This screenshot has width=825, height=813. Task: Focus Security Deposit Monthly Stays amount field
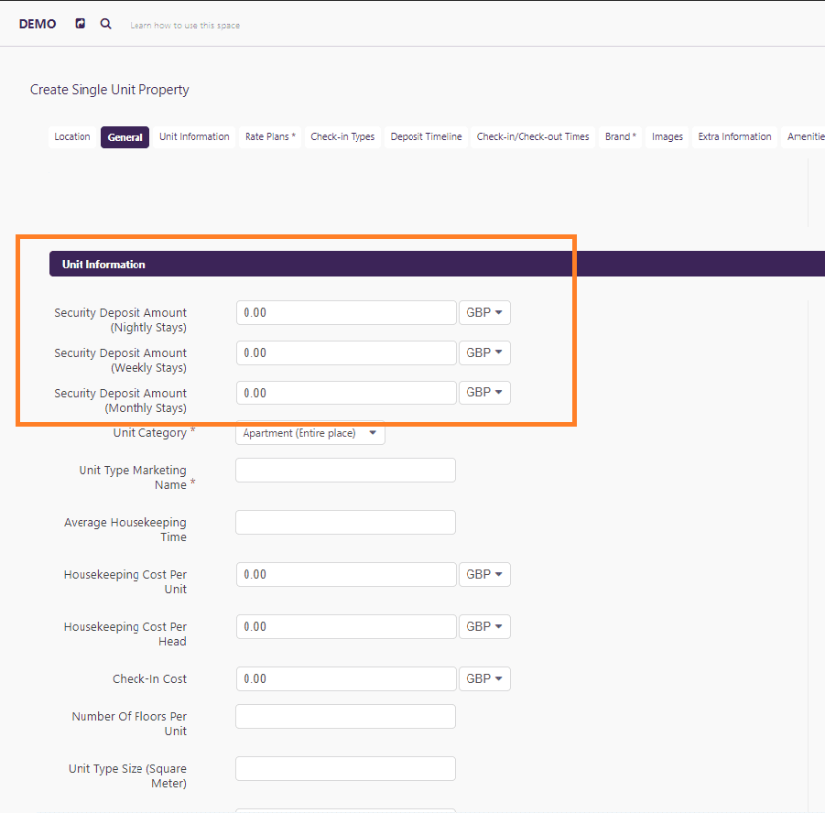346,393
